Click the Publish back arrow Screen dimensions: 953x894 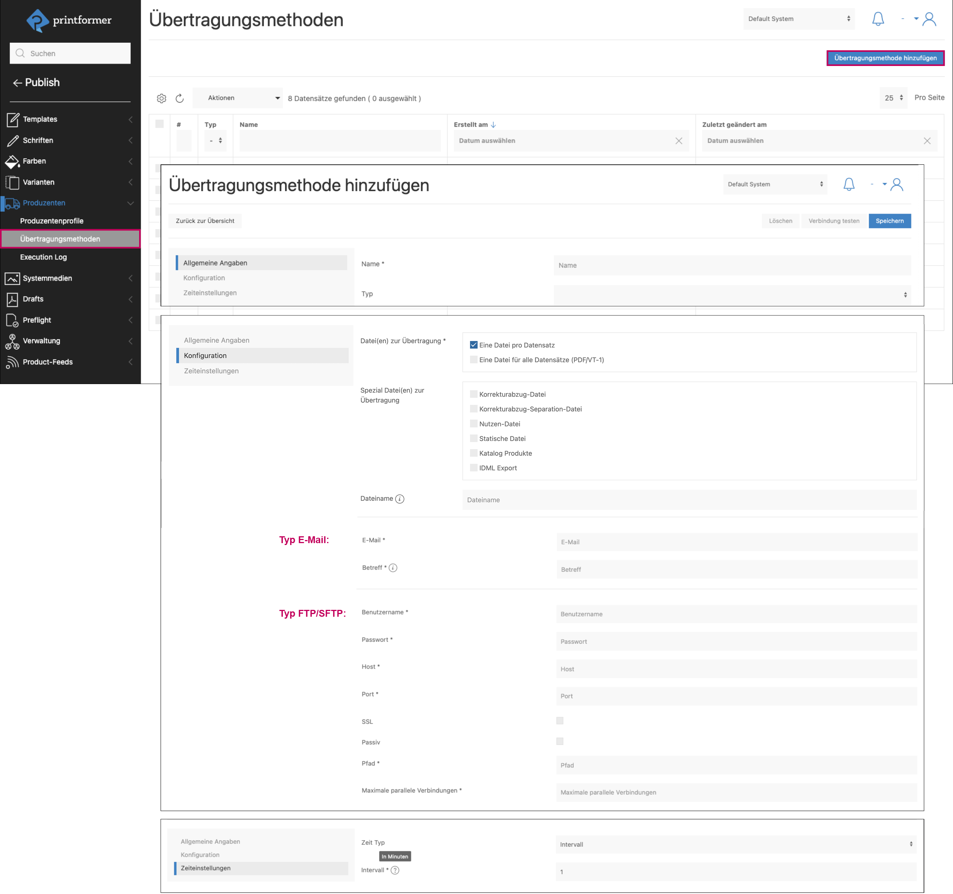click(18, 83)
